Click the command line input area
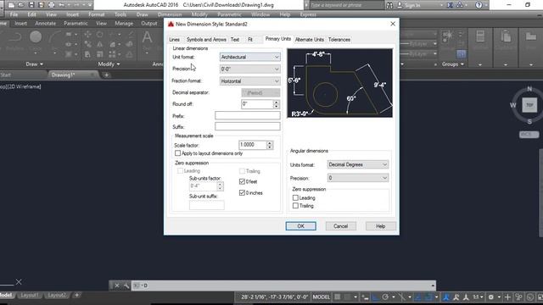The height and width of the screenshot is (305, 543). [x=284, y=286]
